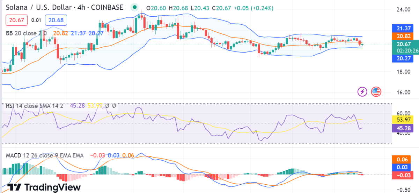Click the blue buy price 20.68 box
419x193 pixels.
56,20
